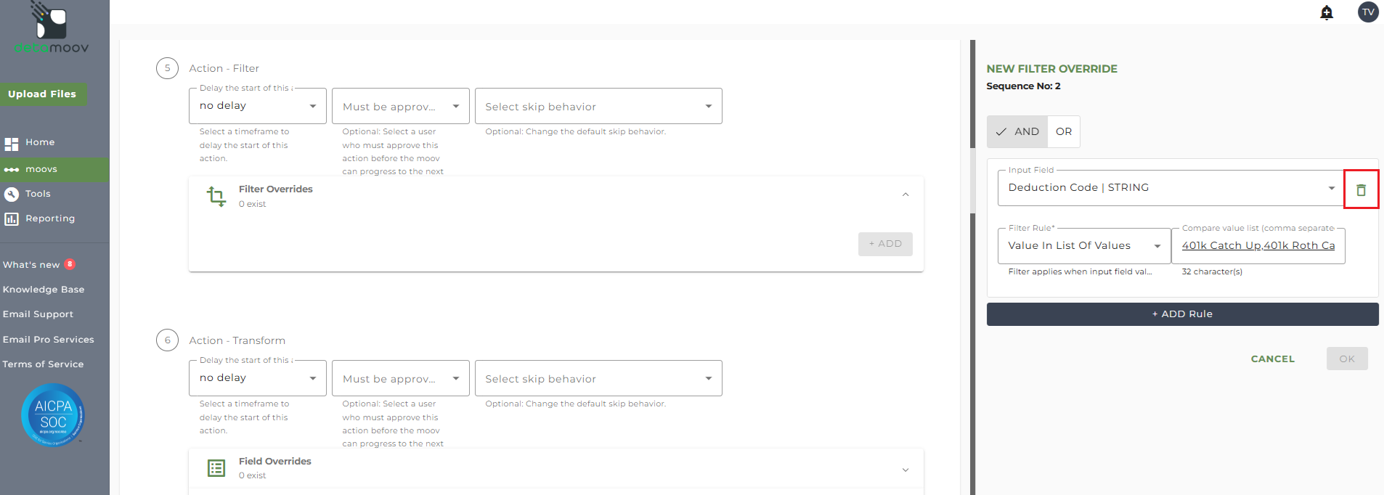Click the datamoov logo

(52, 29)
